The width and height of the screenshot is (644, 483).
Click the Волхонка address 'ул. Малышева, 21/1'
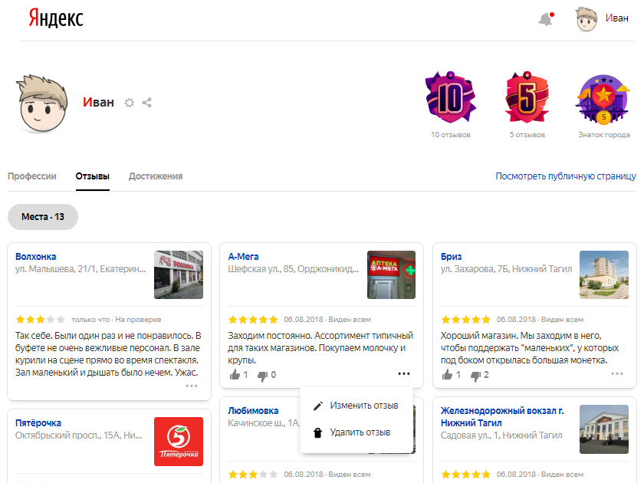pyautogui.click(x=80, y=269)
